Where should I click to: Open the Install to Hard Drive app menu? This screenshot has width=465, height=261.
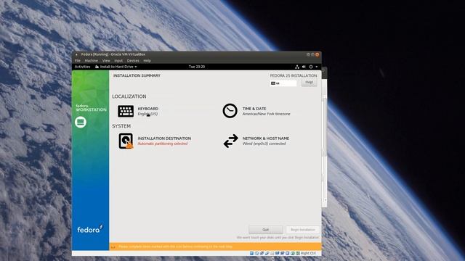tap(116, 67)
